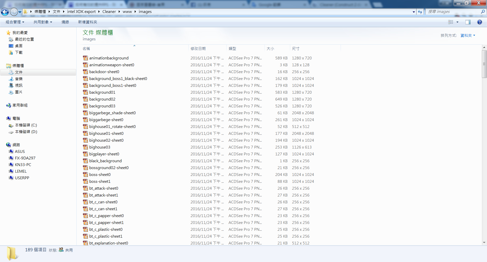Click the refresh button beside address bar
The height and width of the screenshot is (262, 487).
420,12
